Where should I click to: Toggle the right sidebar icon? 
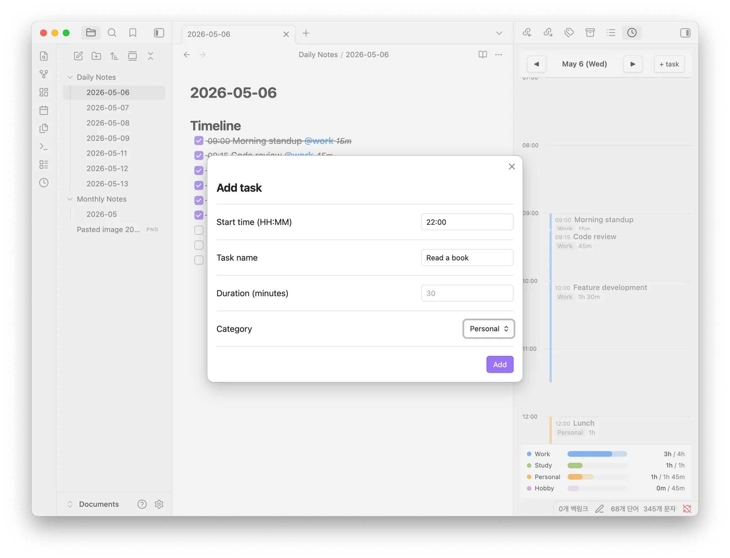click(x=685, y=33)
